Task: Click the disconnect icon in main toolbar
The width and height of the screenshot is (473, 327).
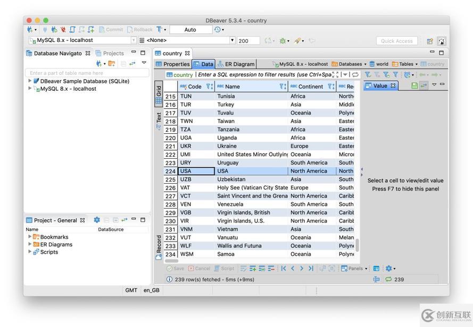Action: click(63, 30)
